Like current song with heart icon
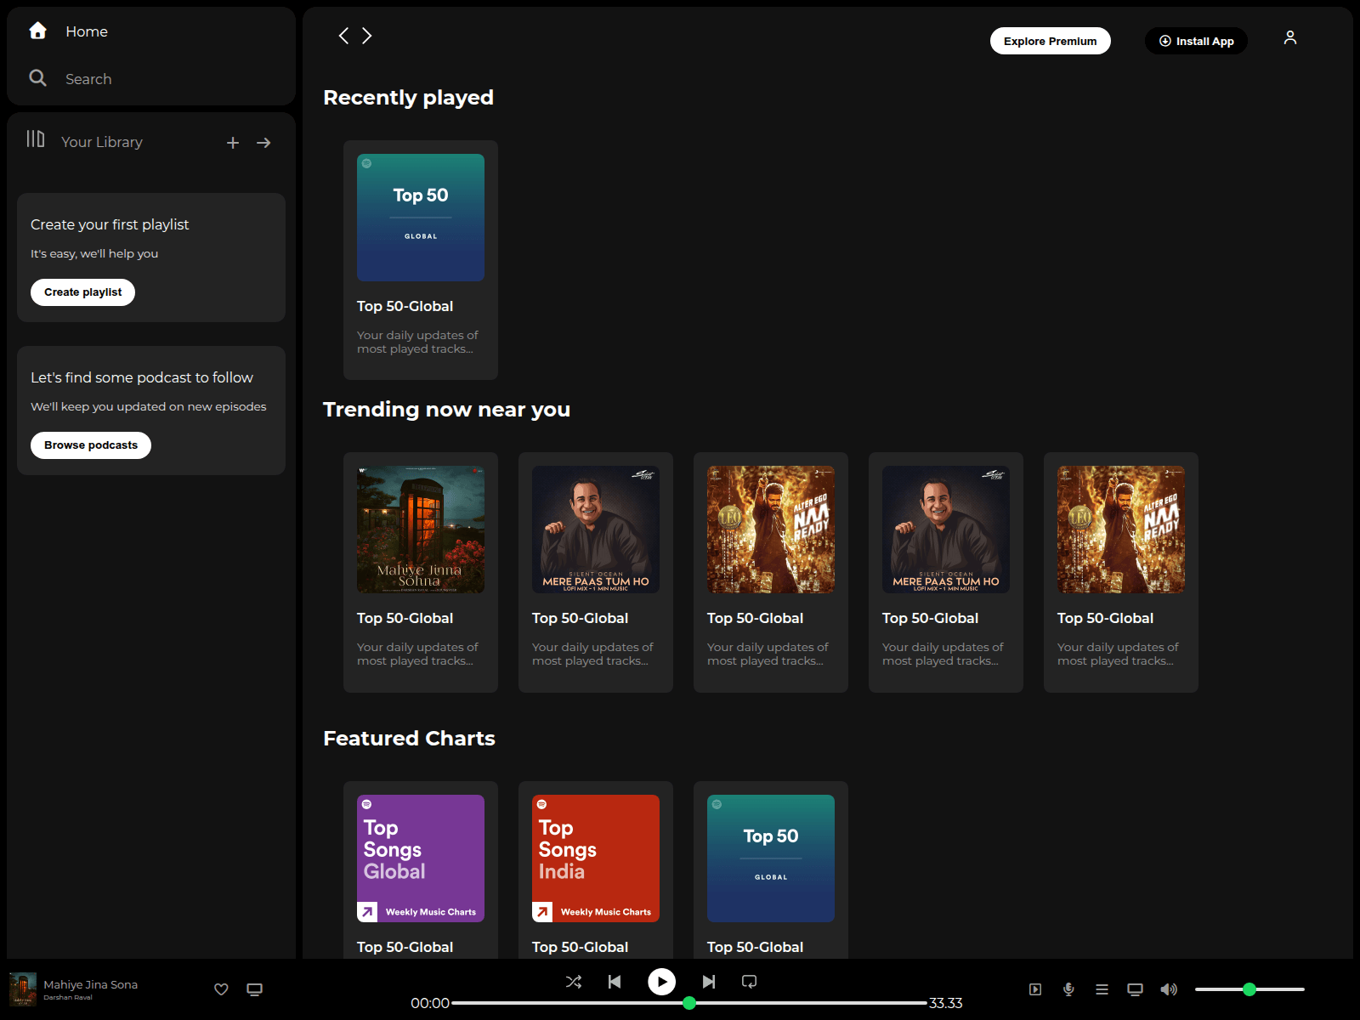Image resolution: width=1360 pixels, height=1020 pixels. (x=221, y=989)
